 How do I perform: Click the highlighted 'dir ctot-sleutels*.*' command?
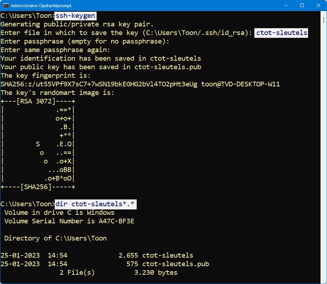point(95,204)
